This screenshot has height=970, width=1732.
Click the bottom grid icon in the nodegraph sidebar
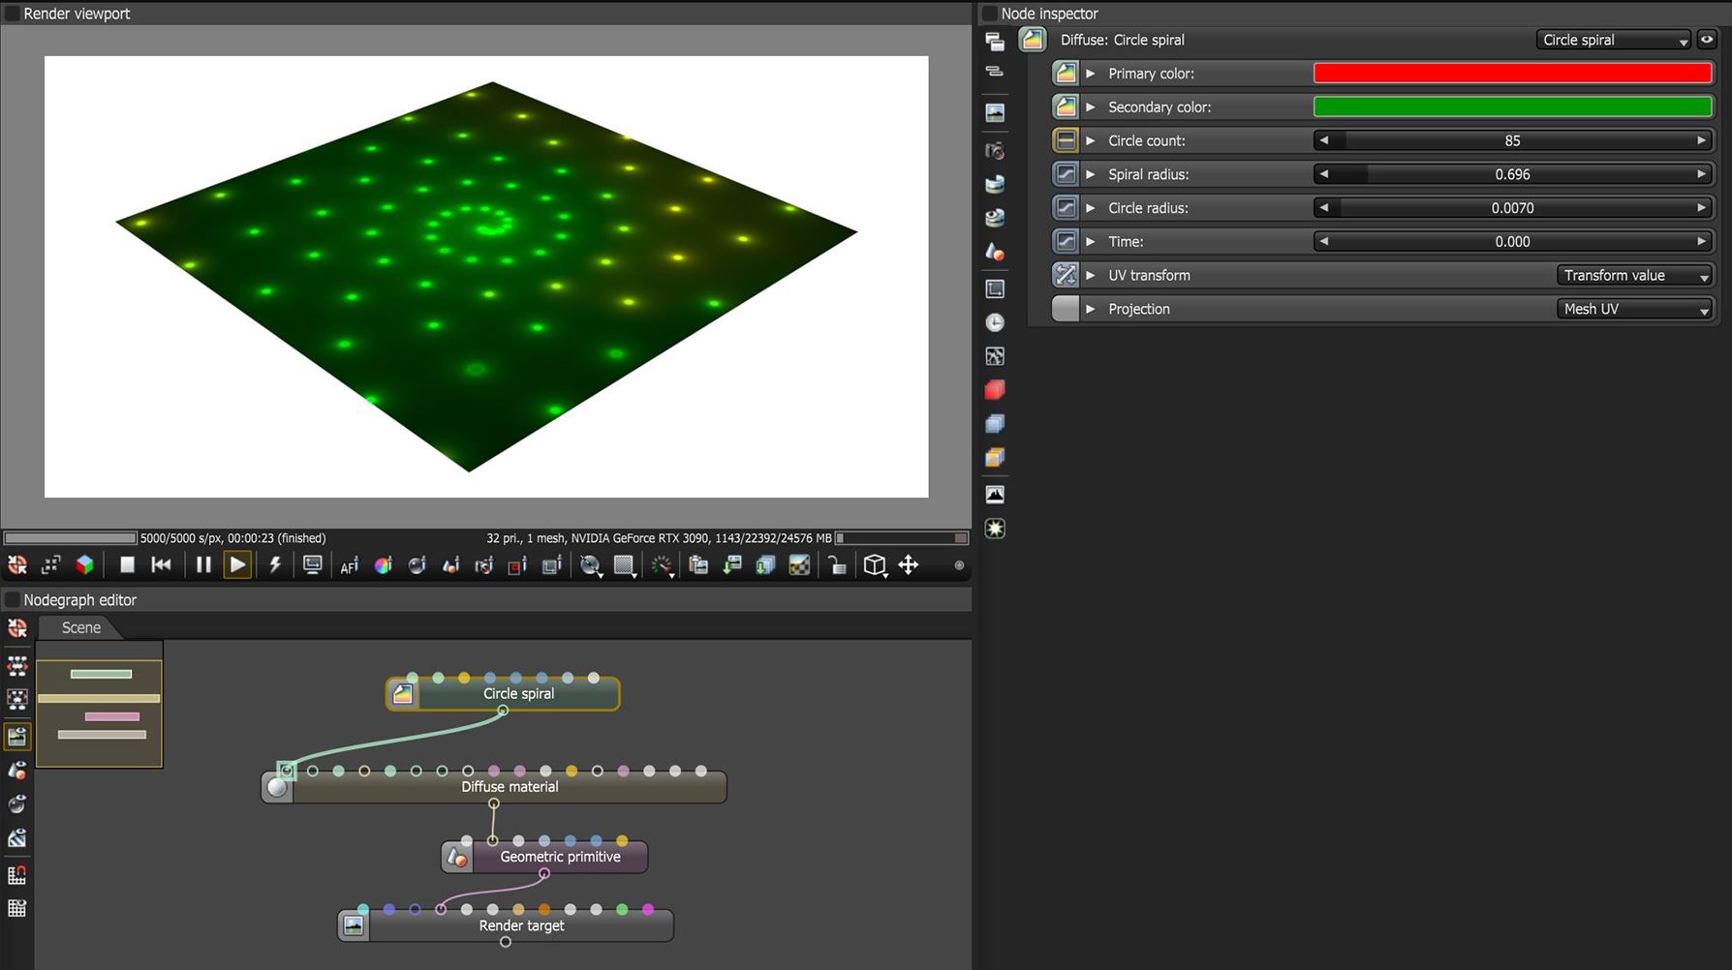17,908
